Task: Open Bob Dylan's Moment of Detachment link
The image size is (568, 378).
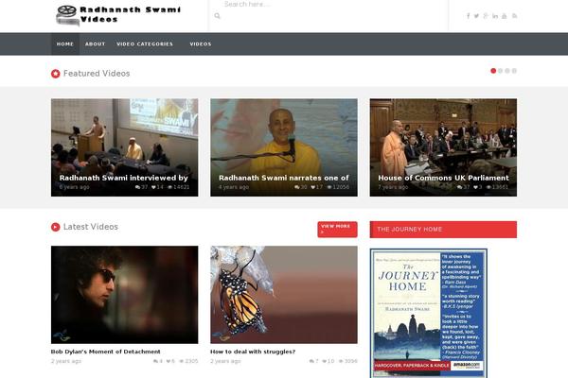Action: pos(105,352)
